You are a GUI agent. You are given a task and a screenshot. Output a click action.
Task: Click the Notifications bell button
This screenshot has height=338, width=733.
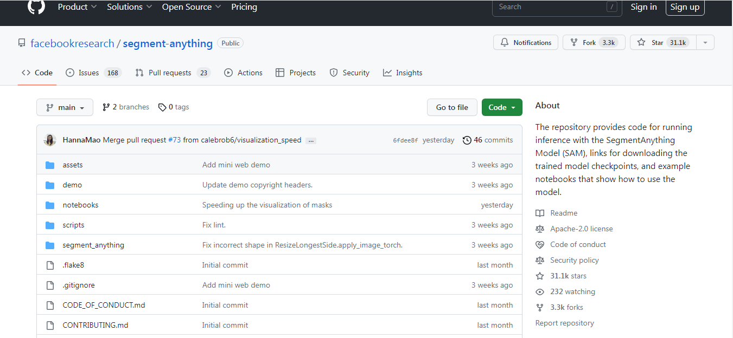[526, 43]
